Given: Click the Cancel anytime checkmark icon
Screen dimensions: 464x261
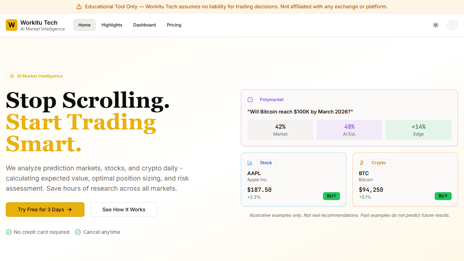Looking at the screenshot, I should (78, 232).
